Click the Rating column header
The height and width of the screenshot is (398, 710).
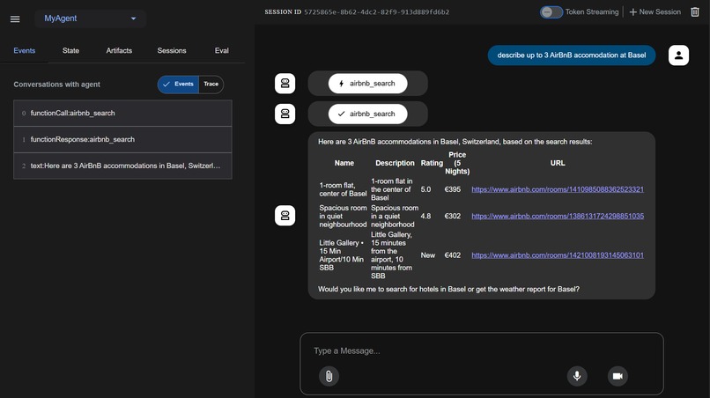(x=432, y=163)
